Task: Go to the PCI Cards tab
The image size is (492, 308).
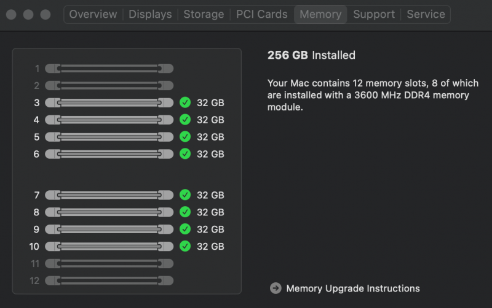Action: coord(262,14)
